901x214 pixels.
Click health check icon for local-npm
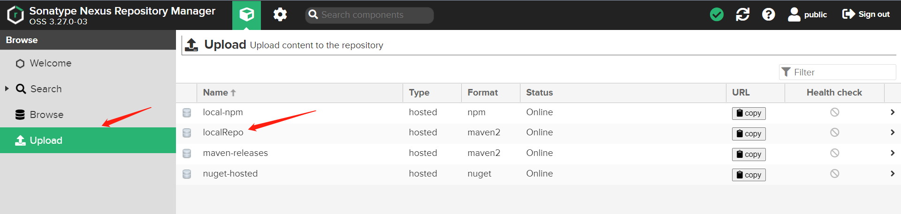[x=834, y=112]
